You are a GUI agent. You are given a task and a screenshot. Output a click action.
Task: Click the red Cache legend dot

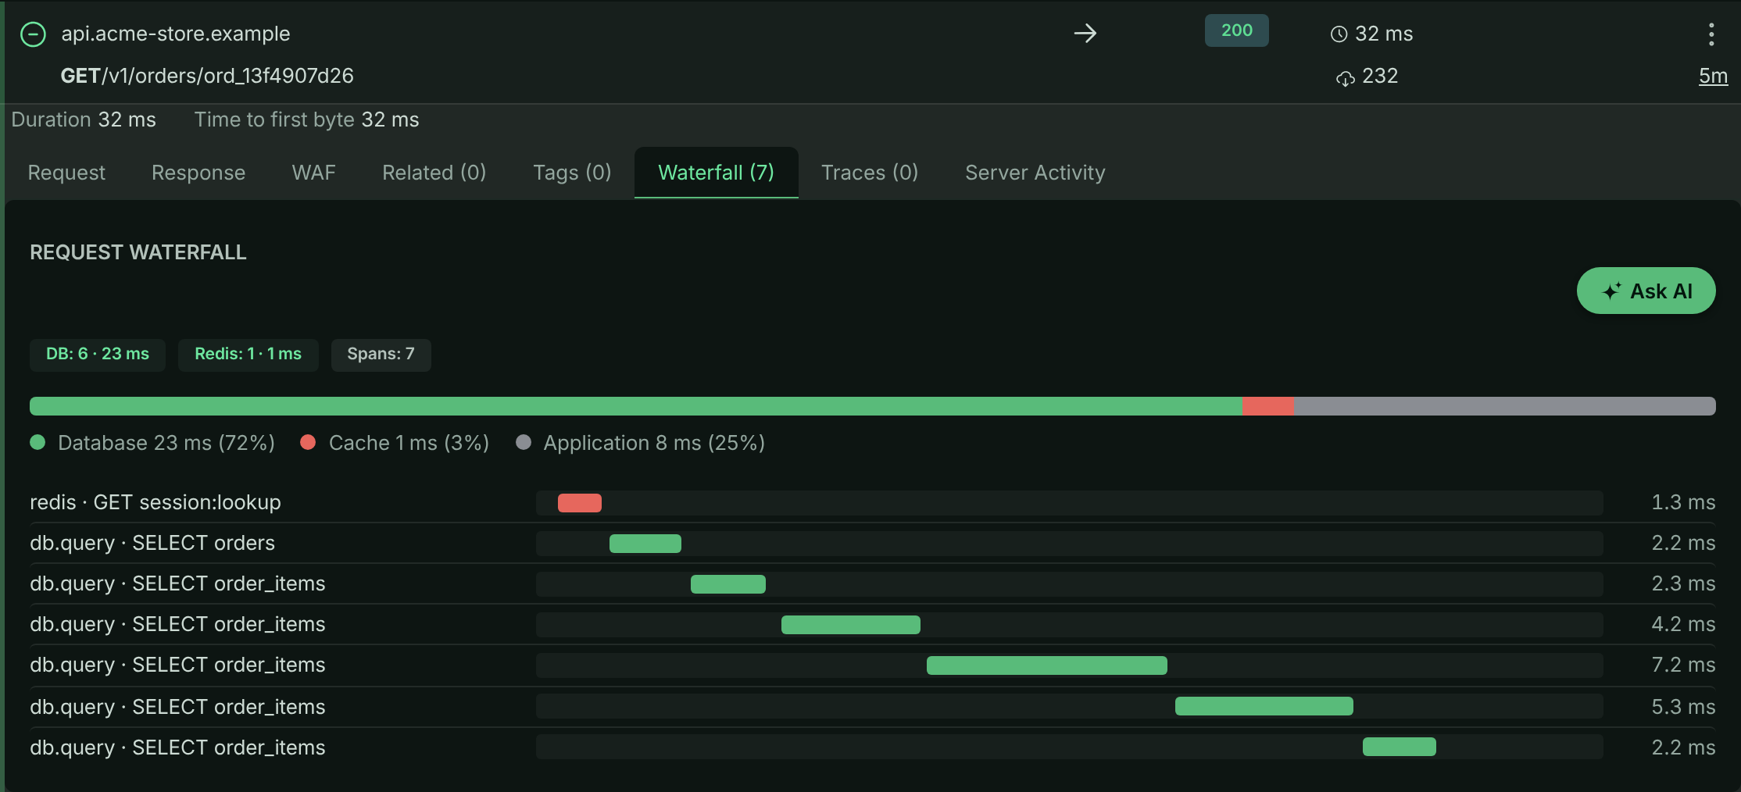tap(308, 443)
